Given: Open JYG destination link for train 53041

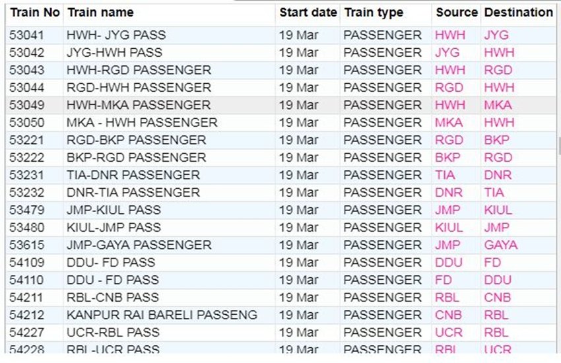Looking at the screenshot, I should pyautogui.click(x=496, y=35).
